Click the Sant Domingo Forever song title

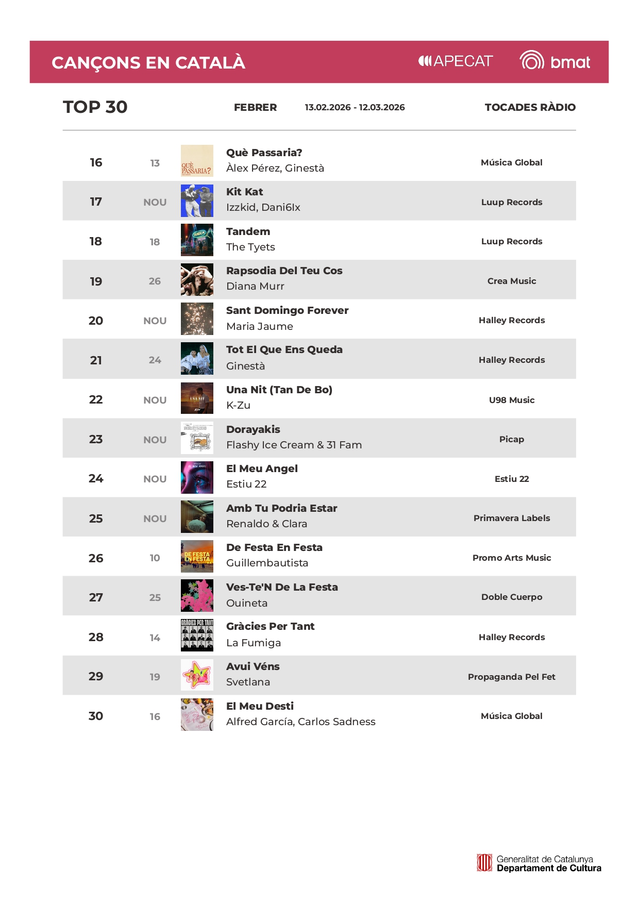287,310
